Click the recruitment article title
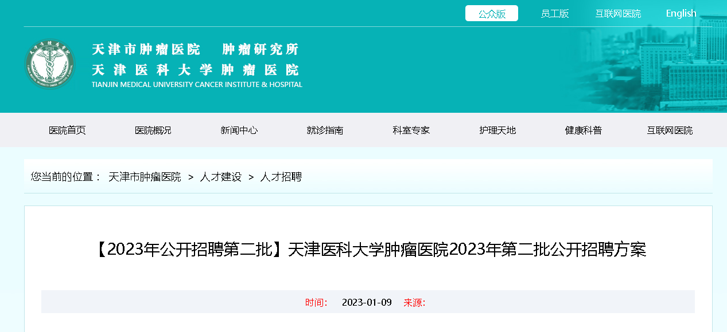727x332 pixels. point(368,250)
